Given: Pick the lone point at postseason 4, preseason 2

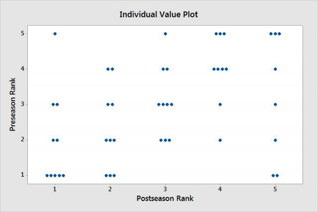Looking at the screenshot, I should pyautogui.click(x=220, y=140).
